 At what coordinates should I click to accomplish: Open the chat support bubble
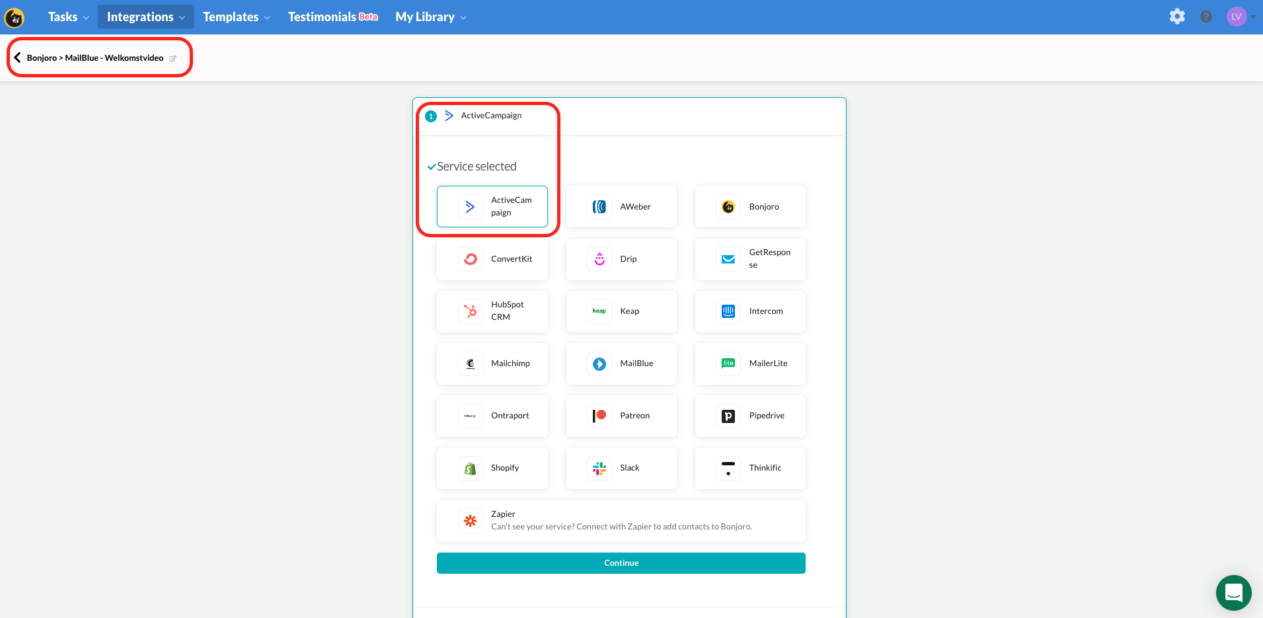1233,592
